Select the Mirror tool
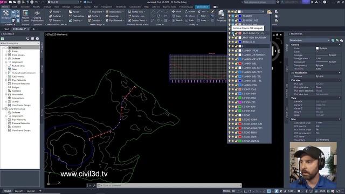Screen dimensions: 345x194 point(190,16)
